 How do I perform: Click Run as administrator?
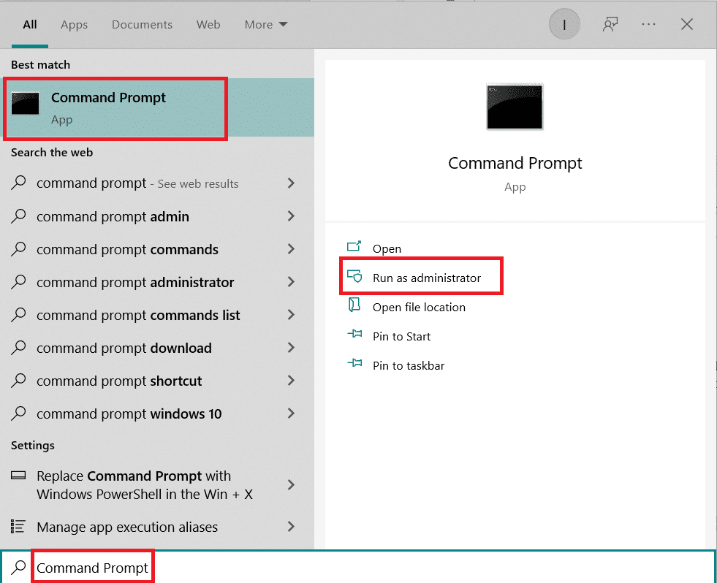(x=426, y=277)
